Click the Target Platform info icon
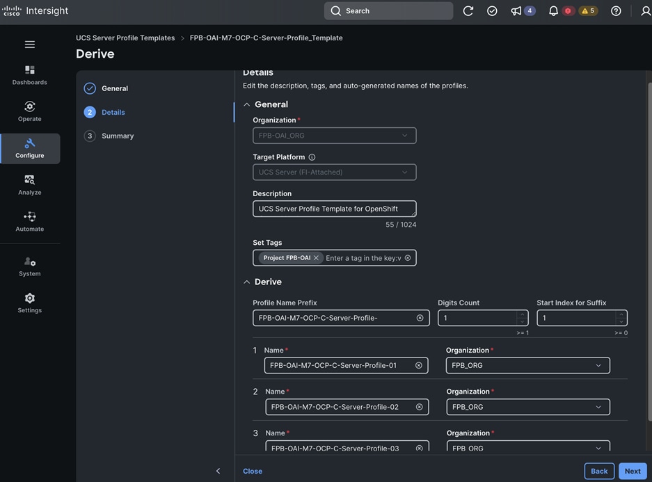The width and height of the screenshot is (652, 482). [312, 157]
